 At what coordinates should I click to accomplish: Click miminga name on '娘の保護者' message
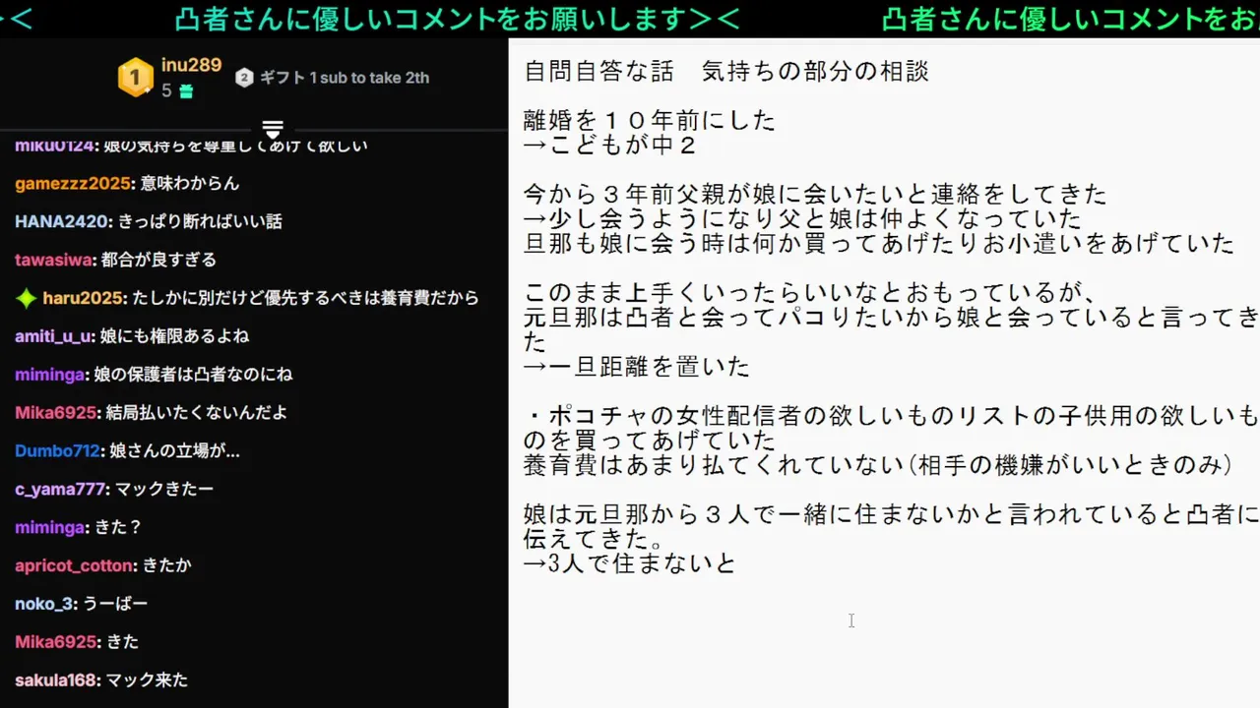coord(50,375)
